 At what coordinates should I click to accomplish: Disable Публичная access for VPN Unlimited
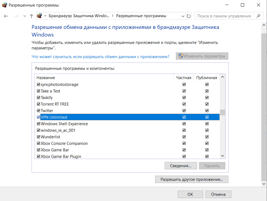(207, 117)
